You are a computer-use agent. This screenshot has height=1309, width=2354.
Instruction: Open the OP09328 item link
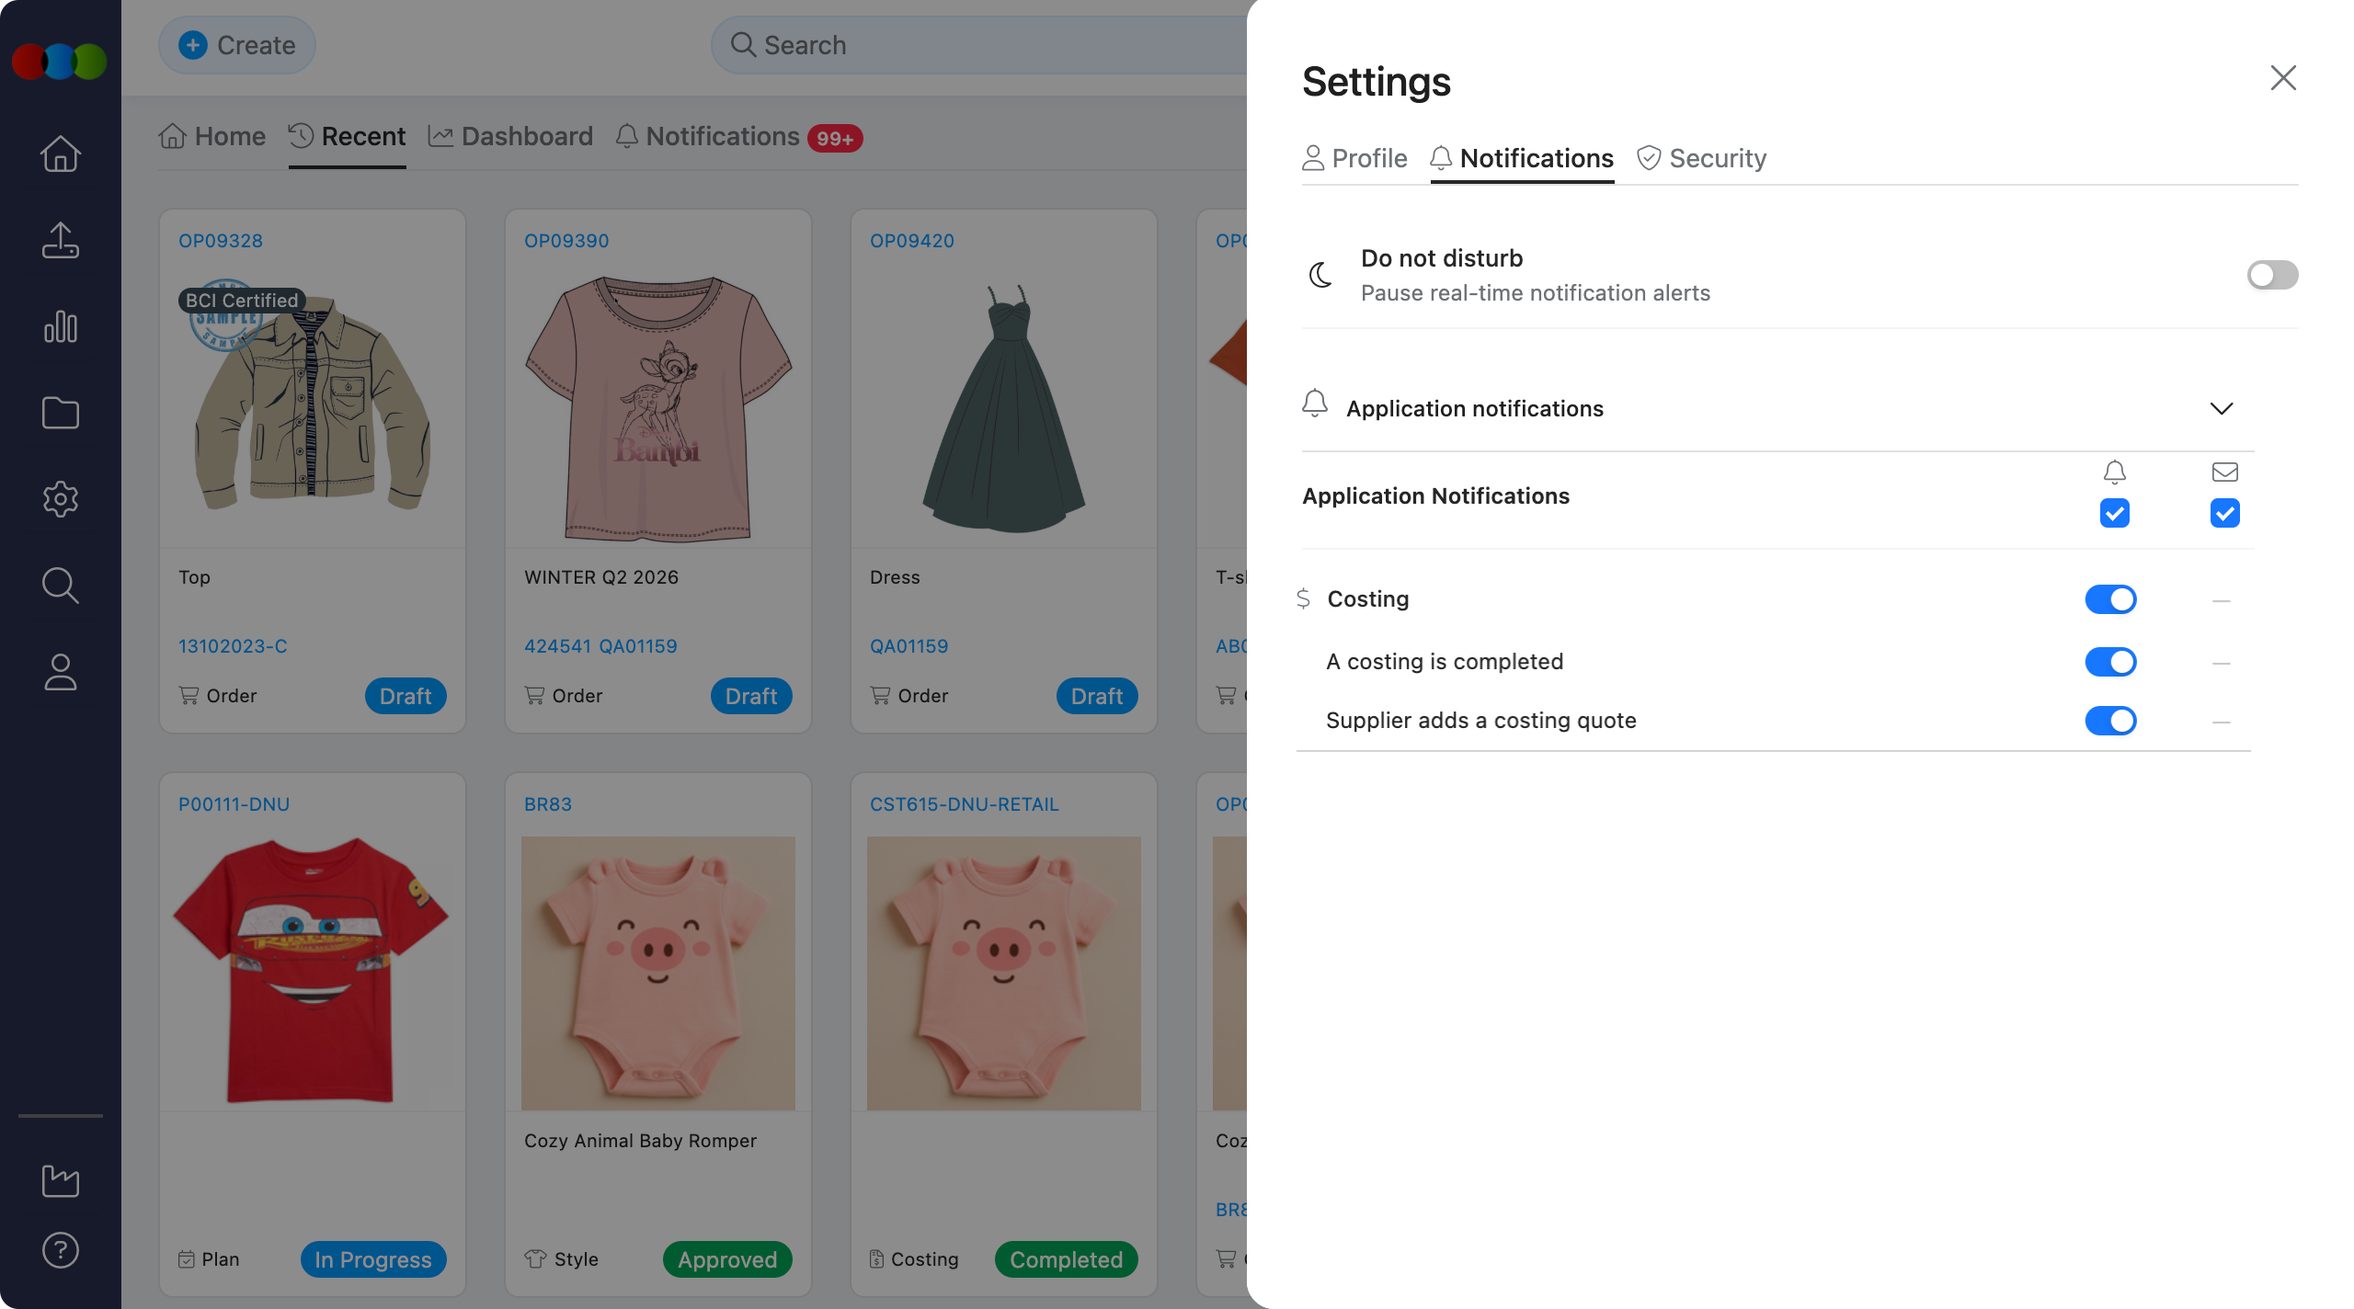221,241
